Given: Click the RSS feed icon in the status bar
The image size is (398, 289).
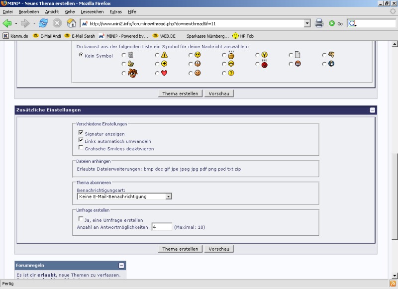Looking at the screenshot, I should (393, 284).
